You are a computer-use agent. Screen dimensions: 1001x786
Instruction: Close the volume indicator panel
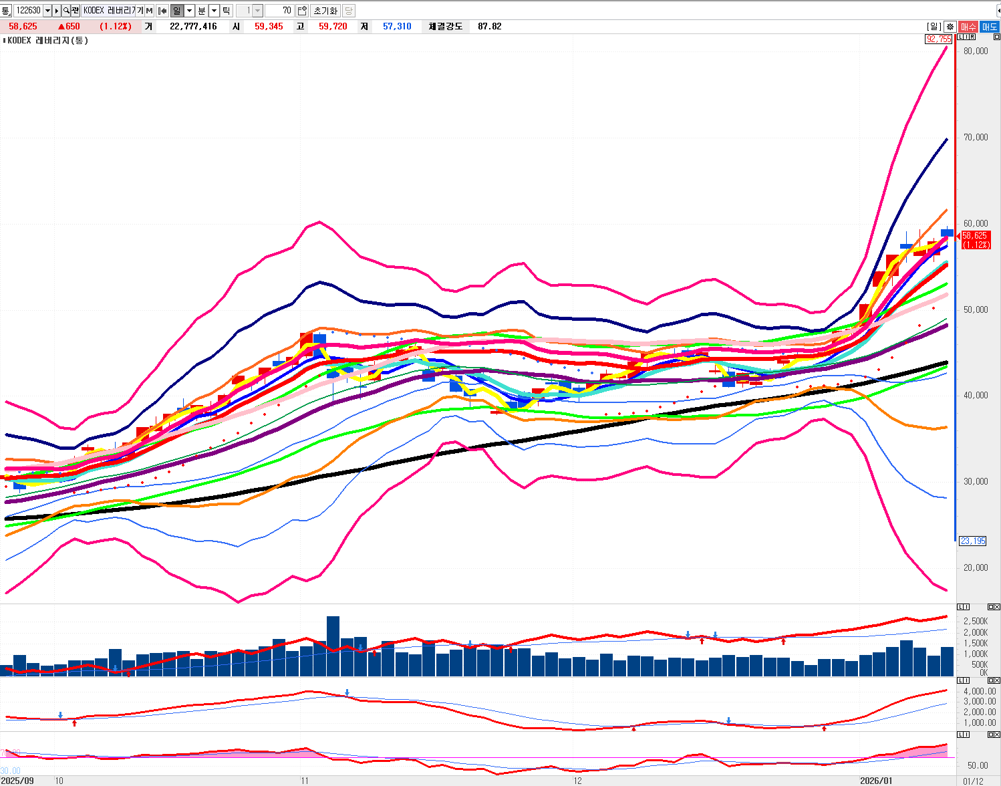pos(996,607)
